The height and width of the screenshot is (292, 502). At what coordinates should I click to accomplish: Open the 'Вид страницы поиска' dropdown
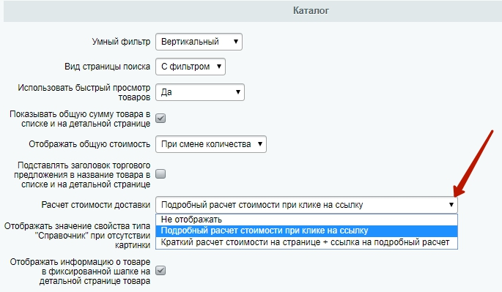pyautogui.click(x=191, y=67)
